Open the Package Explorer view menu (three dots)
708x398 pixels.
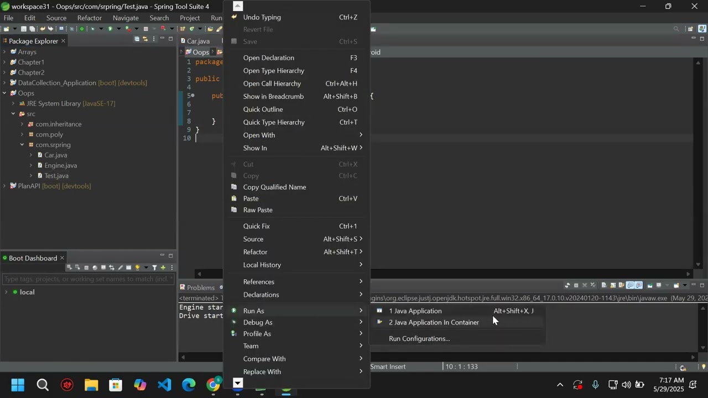point(154,39)
